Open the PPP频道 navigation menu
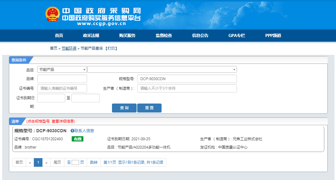 (273, 36)
